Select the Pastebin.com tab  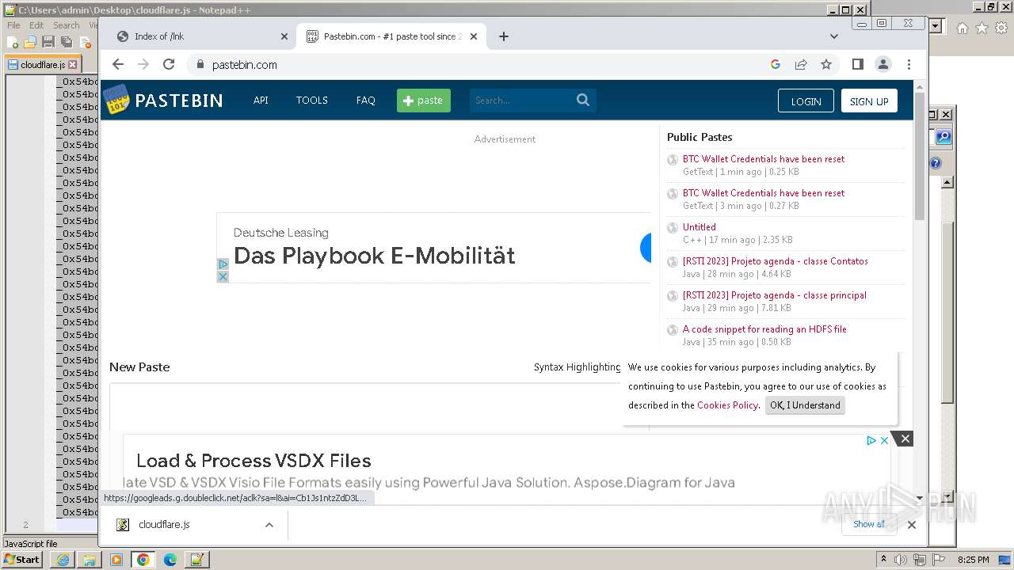pyautogui.click(x=391, y=36)
